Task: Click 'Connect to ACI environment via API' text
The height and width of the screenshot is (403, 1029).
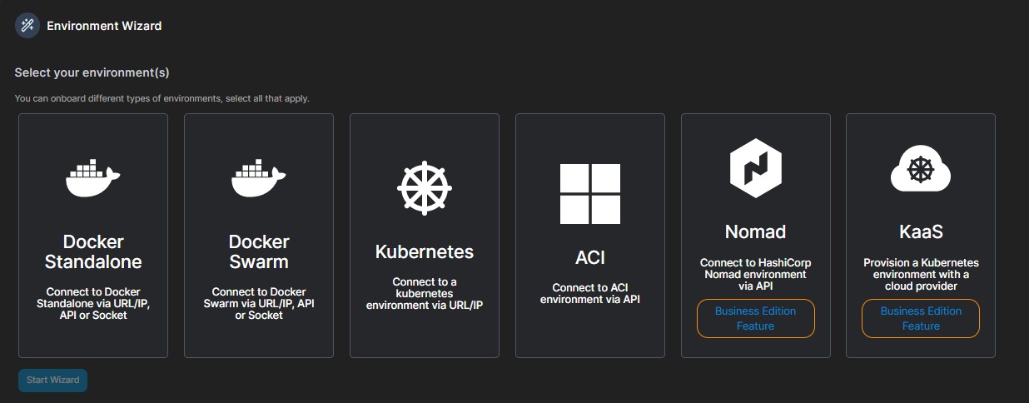Action: (x=590, y=293)
